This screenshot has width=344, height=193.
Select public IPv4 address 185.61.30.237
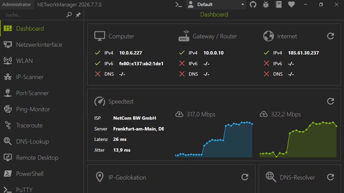point(303,53)
